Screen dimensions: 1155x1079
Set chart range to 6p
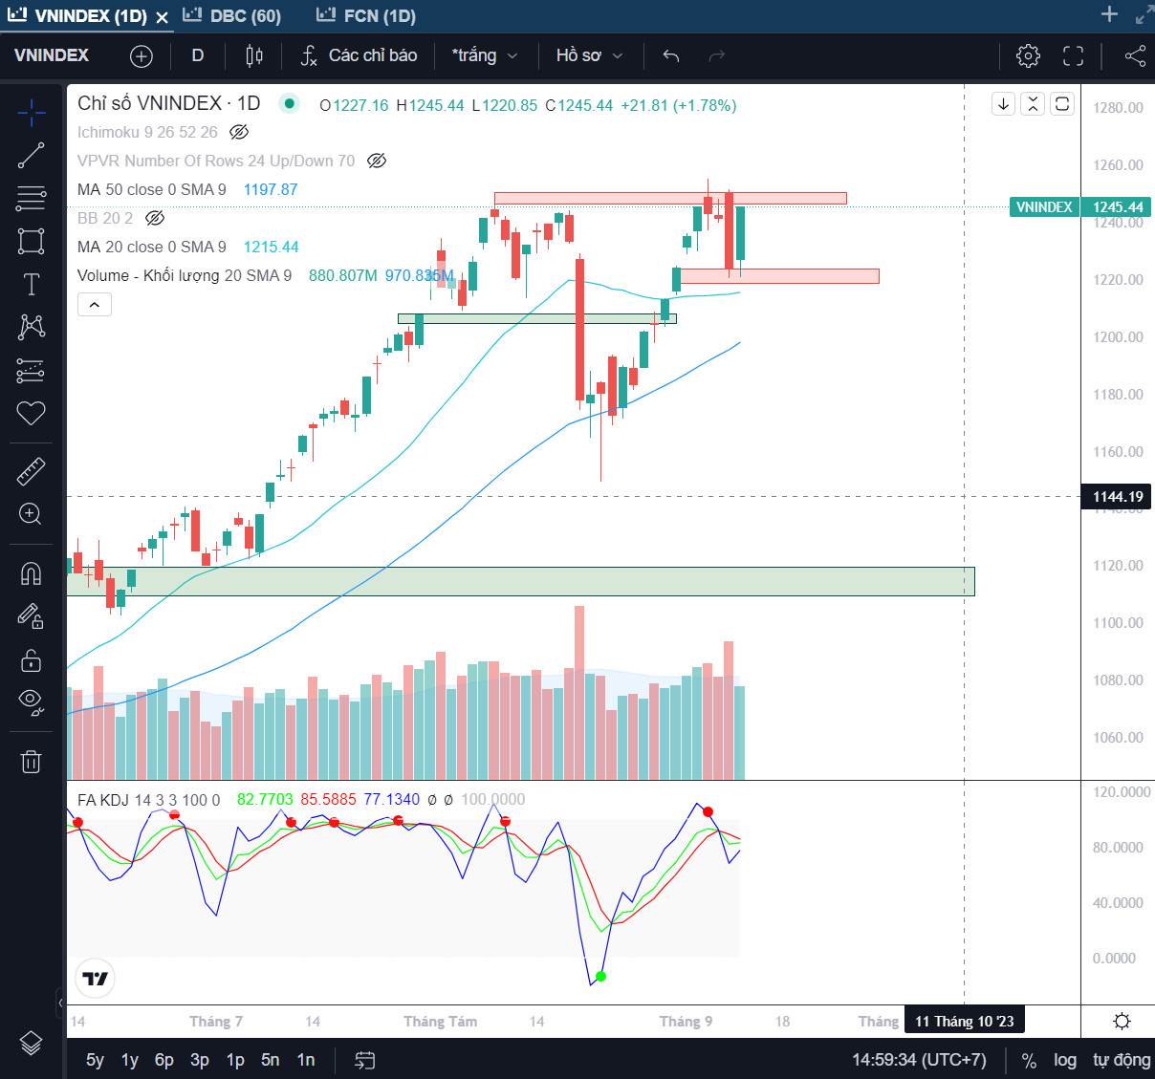(164, 1060)
